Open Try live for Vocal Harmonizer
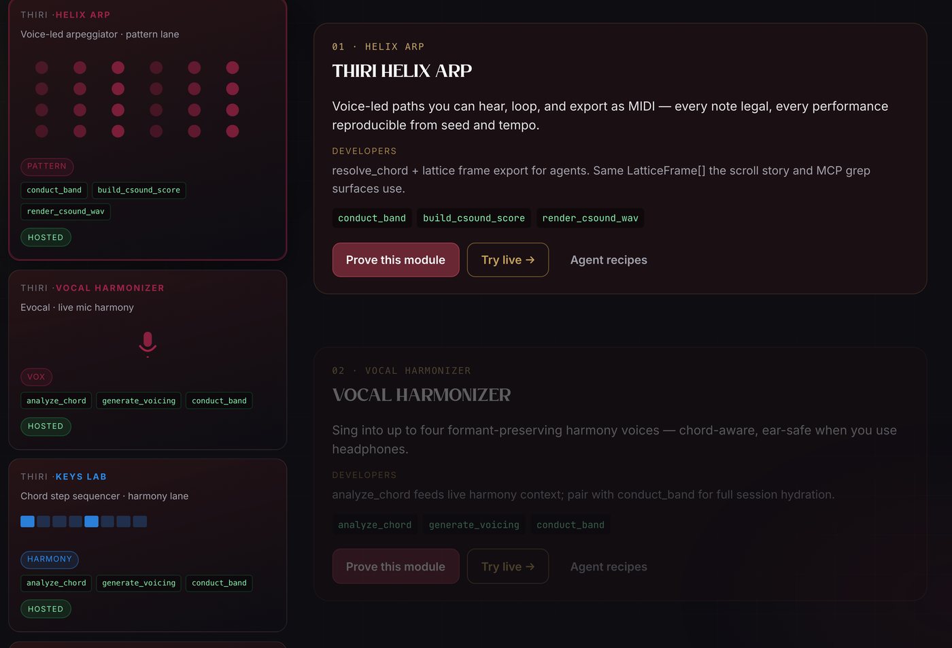This screenshot has height=648, width=952. tap(508, 566)
